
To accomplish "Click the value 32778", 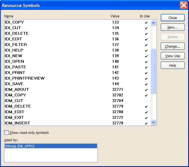I will [x=118, y=123].
